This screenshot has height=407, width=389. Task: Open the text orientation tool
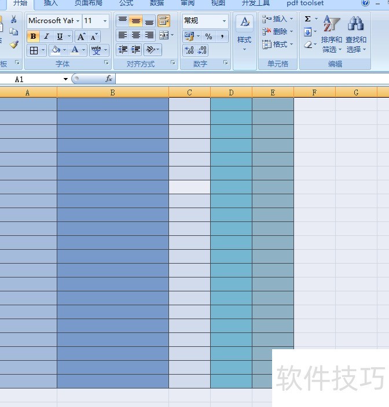click(152, 49)
